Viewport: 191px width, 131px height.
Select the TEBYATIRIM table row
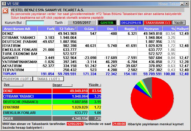95,70
